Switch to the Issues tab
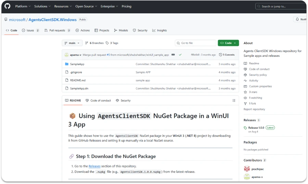Viewport: 308px width, 184px height. [30, 30]
